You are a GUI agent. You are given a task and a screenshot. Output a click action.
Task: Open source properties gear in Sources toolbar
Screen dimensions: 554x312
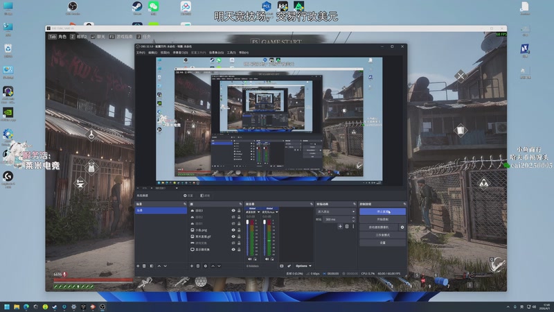[x=205, y=266]
